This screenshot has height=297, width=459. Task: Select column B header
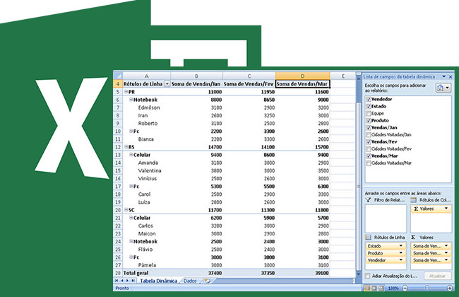point(196,76)
